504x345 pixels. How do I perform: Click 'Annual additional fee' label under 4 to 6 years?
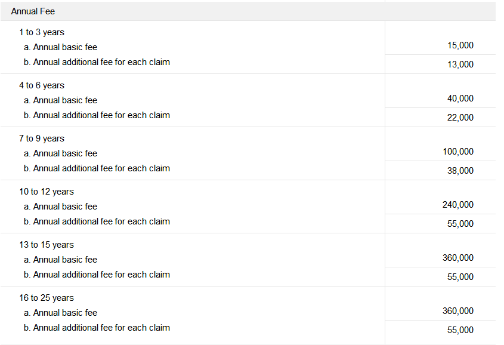(97, 115)
